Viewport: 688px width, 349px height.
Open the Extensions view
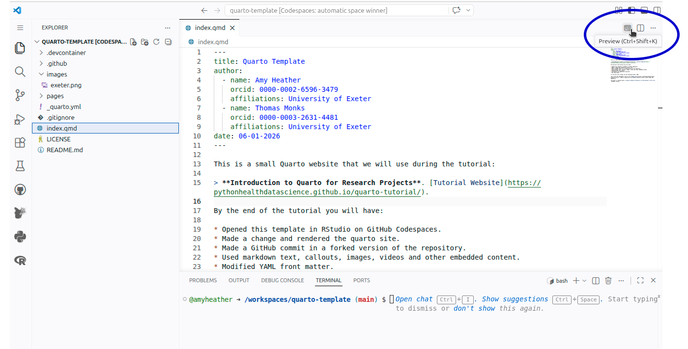pyautogui.click(x=20, y=142)
